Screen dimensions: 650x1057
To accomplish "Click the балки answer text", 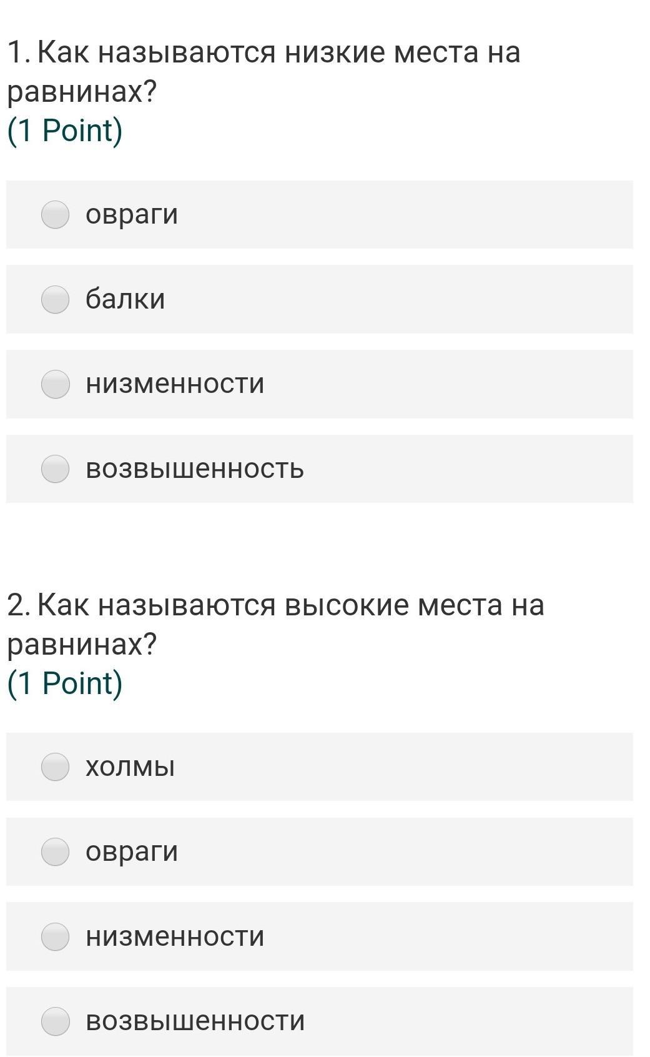I will tap(126, 299).
